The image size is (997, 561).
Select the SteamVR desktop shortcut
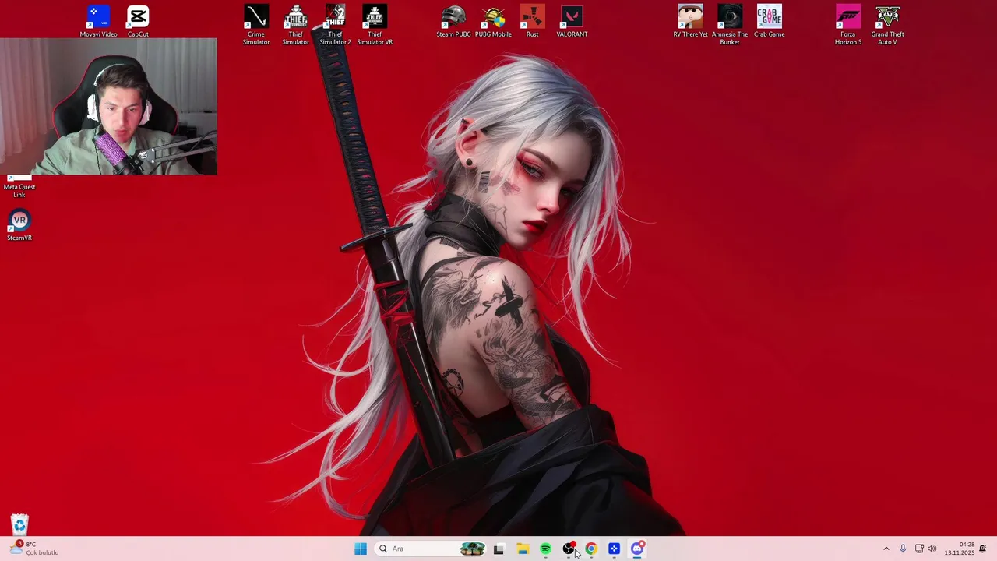coord(19,226)
